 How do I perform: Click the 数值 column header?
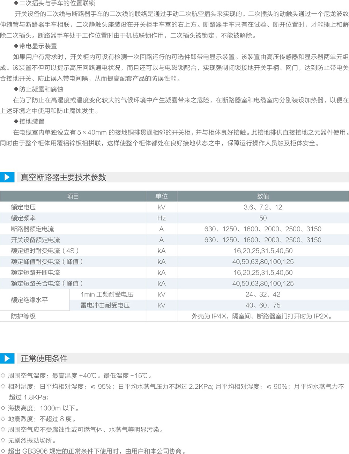pos(263,196)
